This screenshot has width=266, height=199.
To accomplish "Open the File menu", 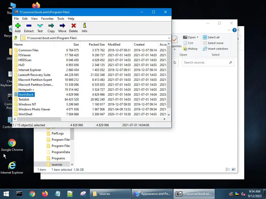I will click(x=16, y=19).
